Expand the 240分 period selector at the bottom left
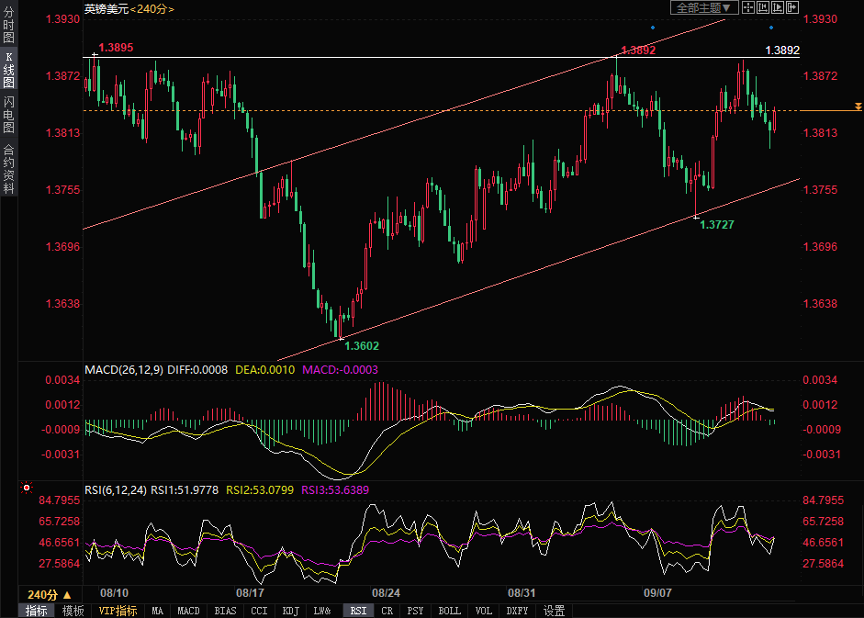The width and height of the screenshot is (864, 618). [x=49, y=594]
